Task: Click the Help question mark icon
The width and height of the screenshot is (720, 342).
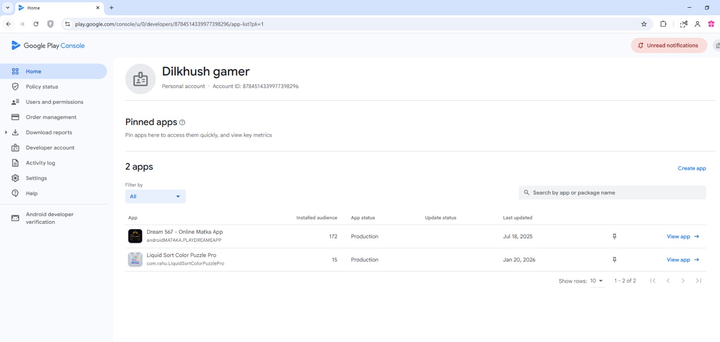Action: pos(15,193)
